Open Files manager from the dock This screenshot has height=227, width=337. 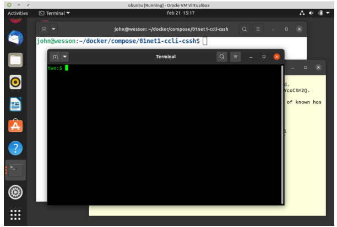[15, 60]
